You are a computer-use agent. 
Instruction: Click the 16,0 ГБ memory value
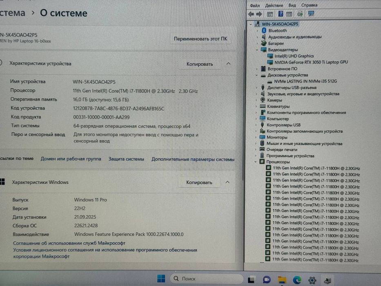[x=100, y=100]
